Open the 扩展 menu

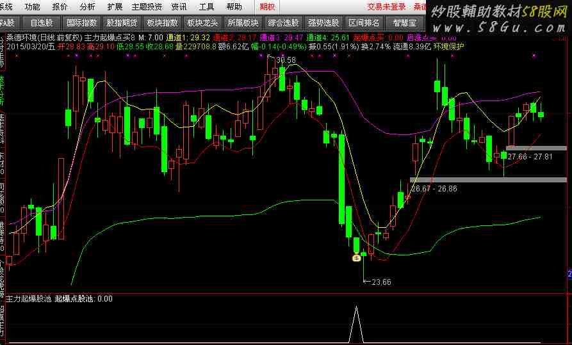[115, 6]
